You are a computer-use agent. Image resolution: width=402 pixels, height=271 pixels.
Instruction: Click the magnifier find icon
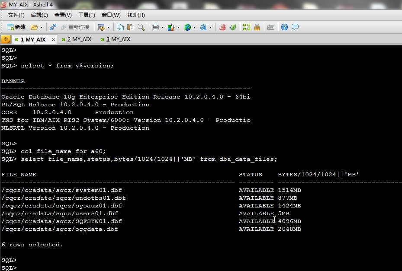tap(141, 27)
